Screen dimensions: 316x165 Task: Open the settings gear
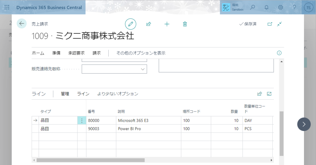280,7
